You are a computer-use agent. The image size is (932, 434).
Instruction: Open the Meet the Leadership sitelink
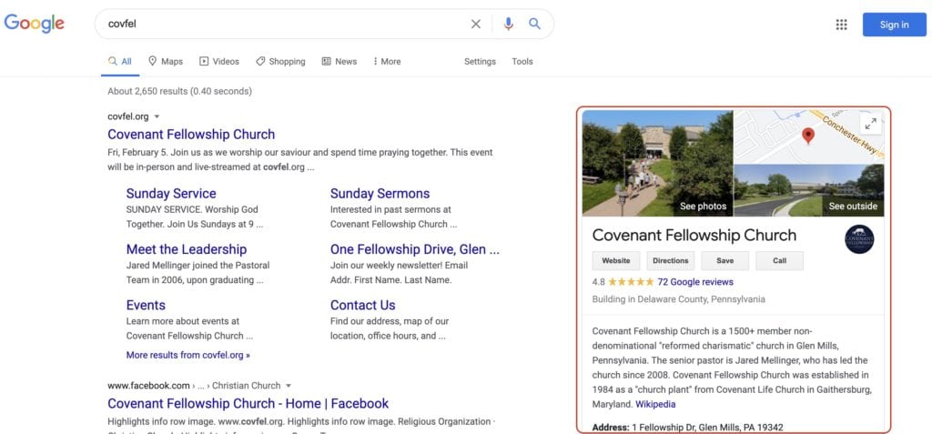(186, 249)
